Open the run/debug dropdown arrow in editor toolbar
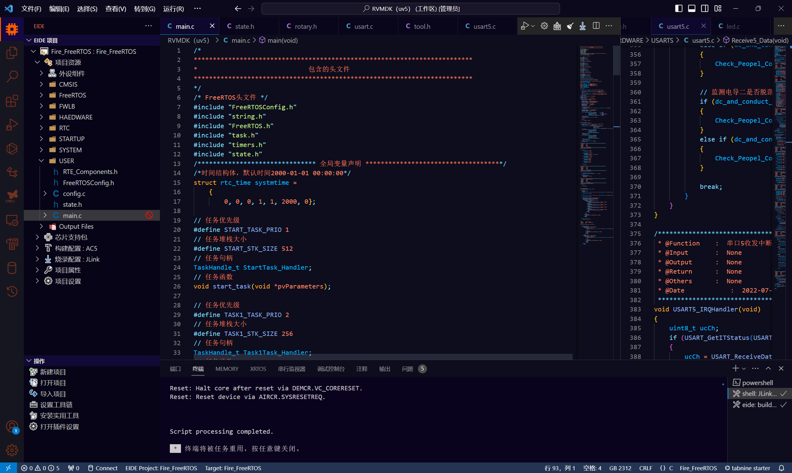Screen dimensions: 792x473 (x=533, y=26)
